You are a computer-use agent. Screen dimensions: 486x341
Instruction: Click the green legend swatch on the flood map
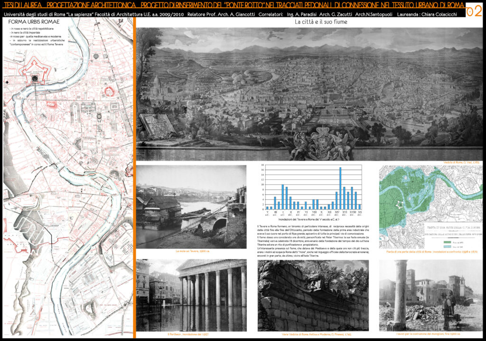pos(448,242)
